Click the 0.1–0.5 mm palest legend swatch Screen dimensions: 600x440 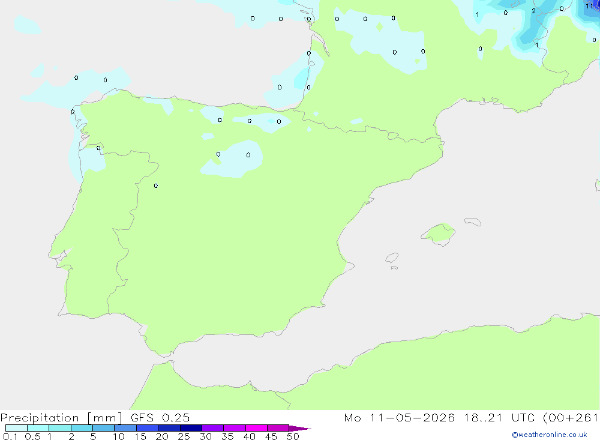pyautogui.click(x=16, y=428)
